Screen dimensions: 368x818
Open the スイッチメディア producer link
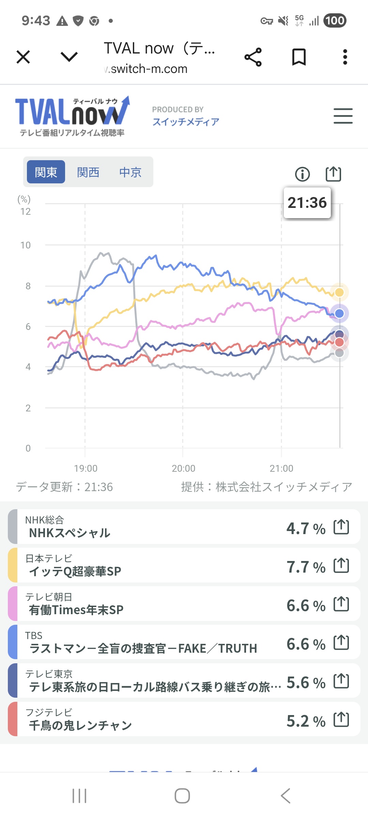(186, 122)
